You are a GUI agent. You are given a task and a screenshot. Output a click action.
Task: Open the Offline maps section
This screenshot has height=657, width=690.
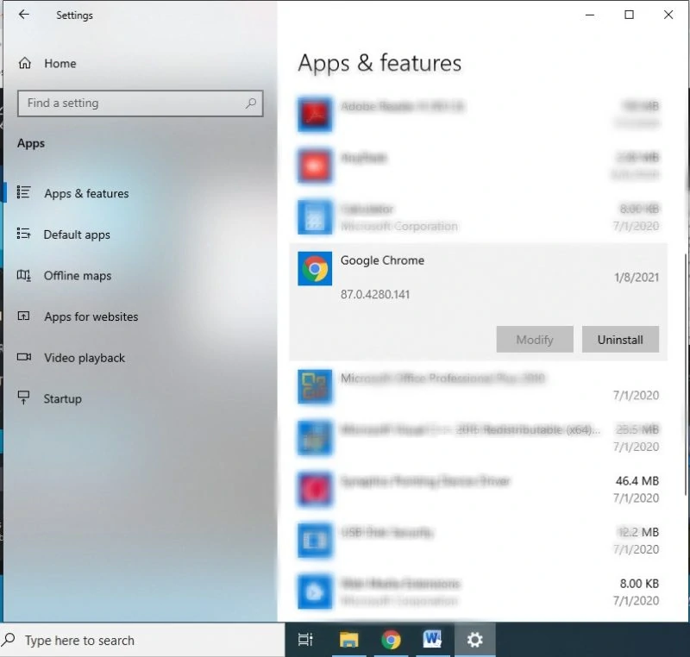[x=64, y=276]
